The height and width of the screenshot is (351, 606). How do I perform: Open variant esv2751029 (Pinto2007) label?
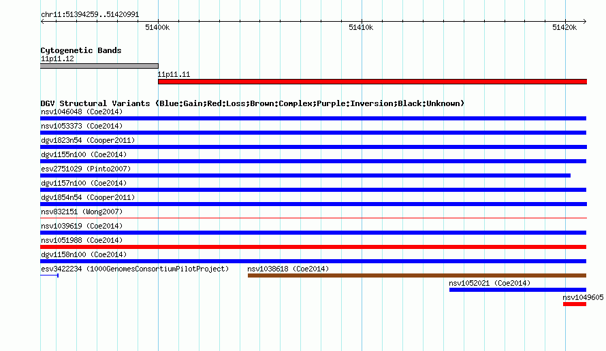tap(86, 169)
